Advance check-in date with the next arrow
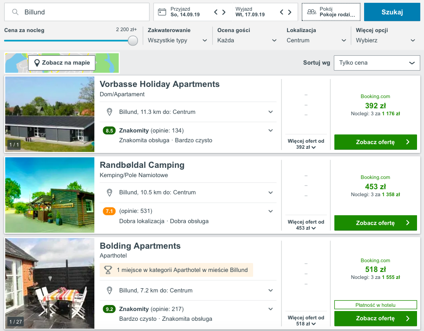The height and width of the screenshot is (331, 424). click(x=224, y=12)
